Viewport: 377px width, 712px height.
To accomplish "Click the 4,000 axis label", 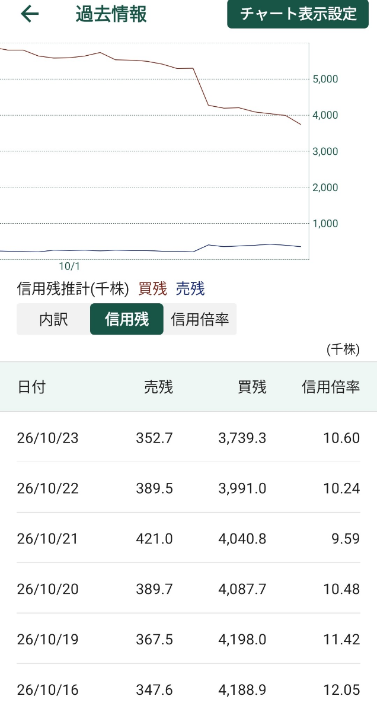I will (x=325, y=115).
